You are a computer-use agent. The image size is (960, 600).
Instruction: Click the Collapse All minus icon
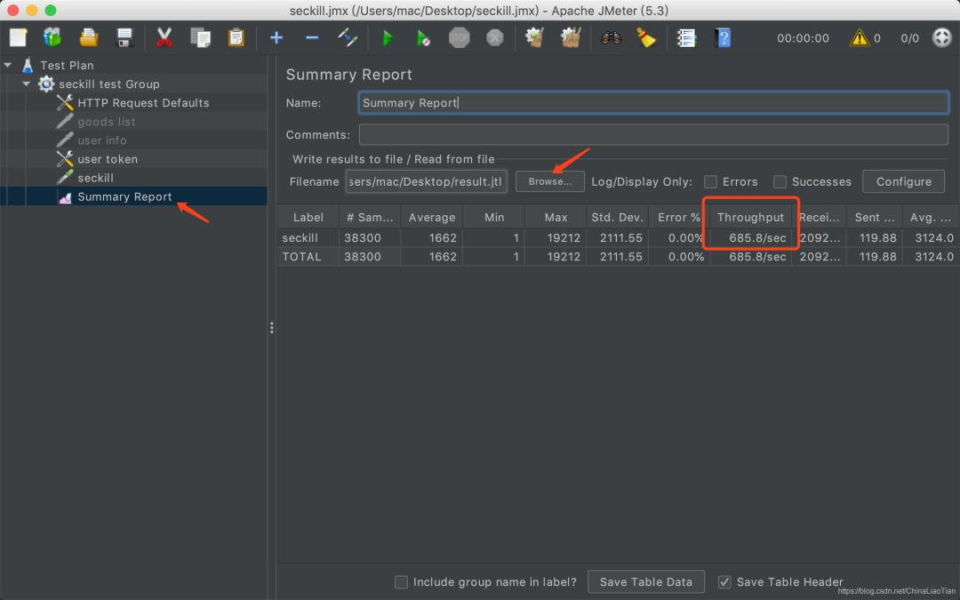(312, 38)
